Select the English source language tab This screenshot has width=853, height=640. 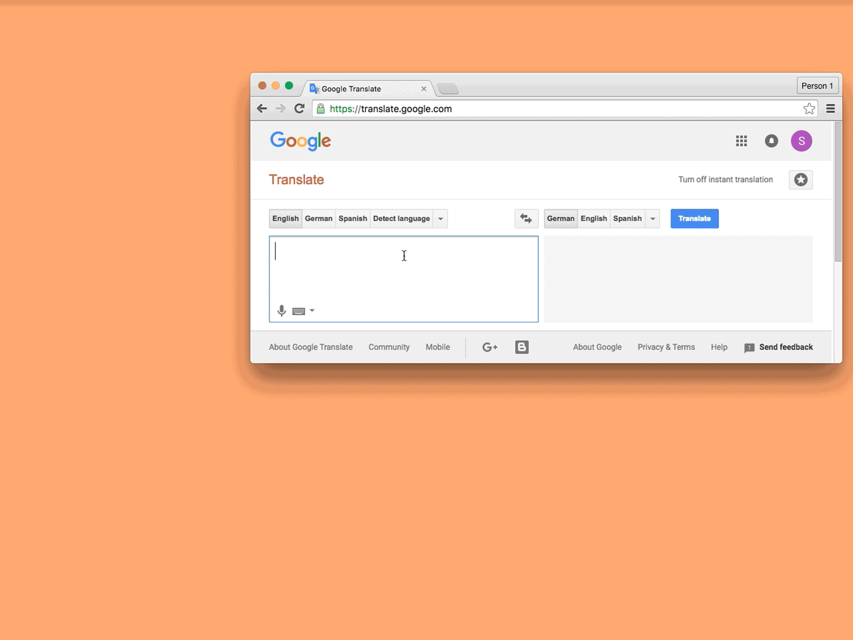point(285,218)
